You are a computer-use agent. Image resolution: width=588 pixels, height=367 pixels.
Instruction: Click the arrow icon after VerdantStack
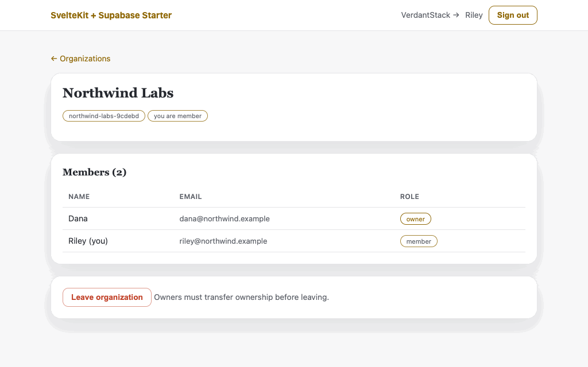pos(456,15)
